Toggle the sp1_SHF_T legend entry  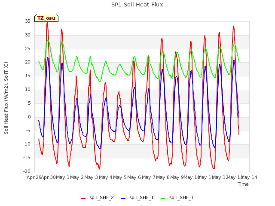coord(177,198)
